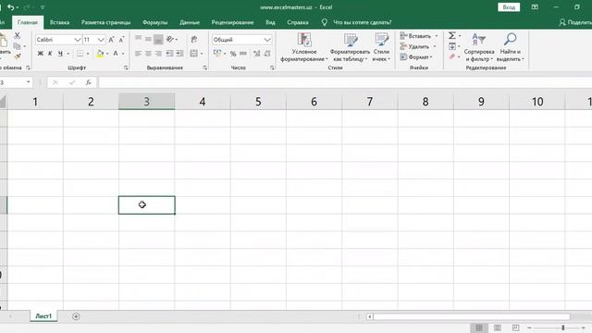Image resolution: width=592 pixels, height=333 pixels.
Task: Align cell text left
Action: click(138, 54)
